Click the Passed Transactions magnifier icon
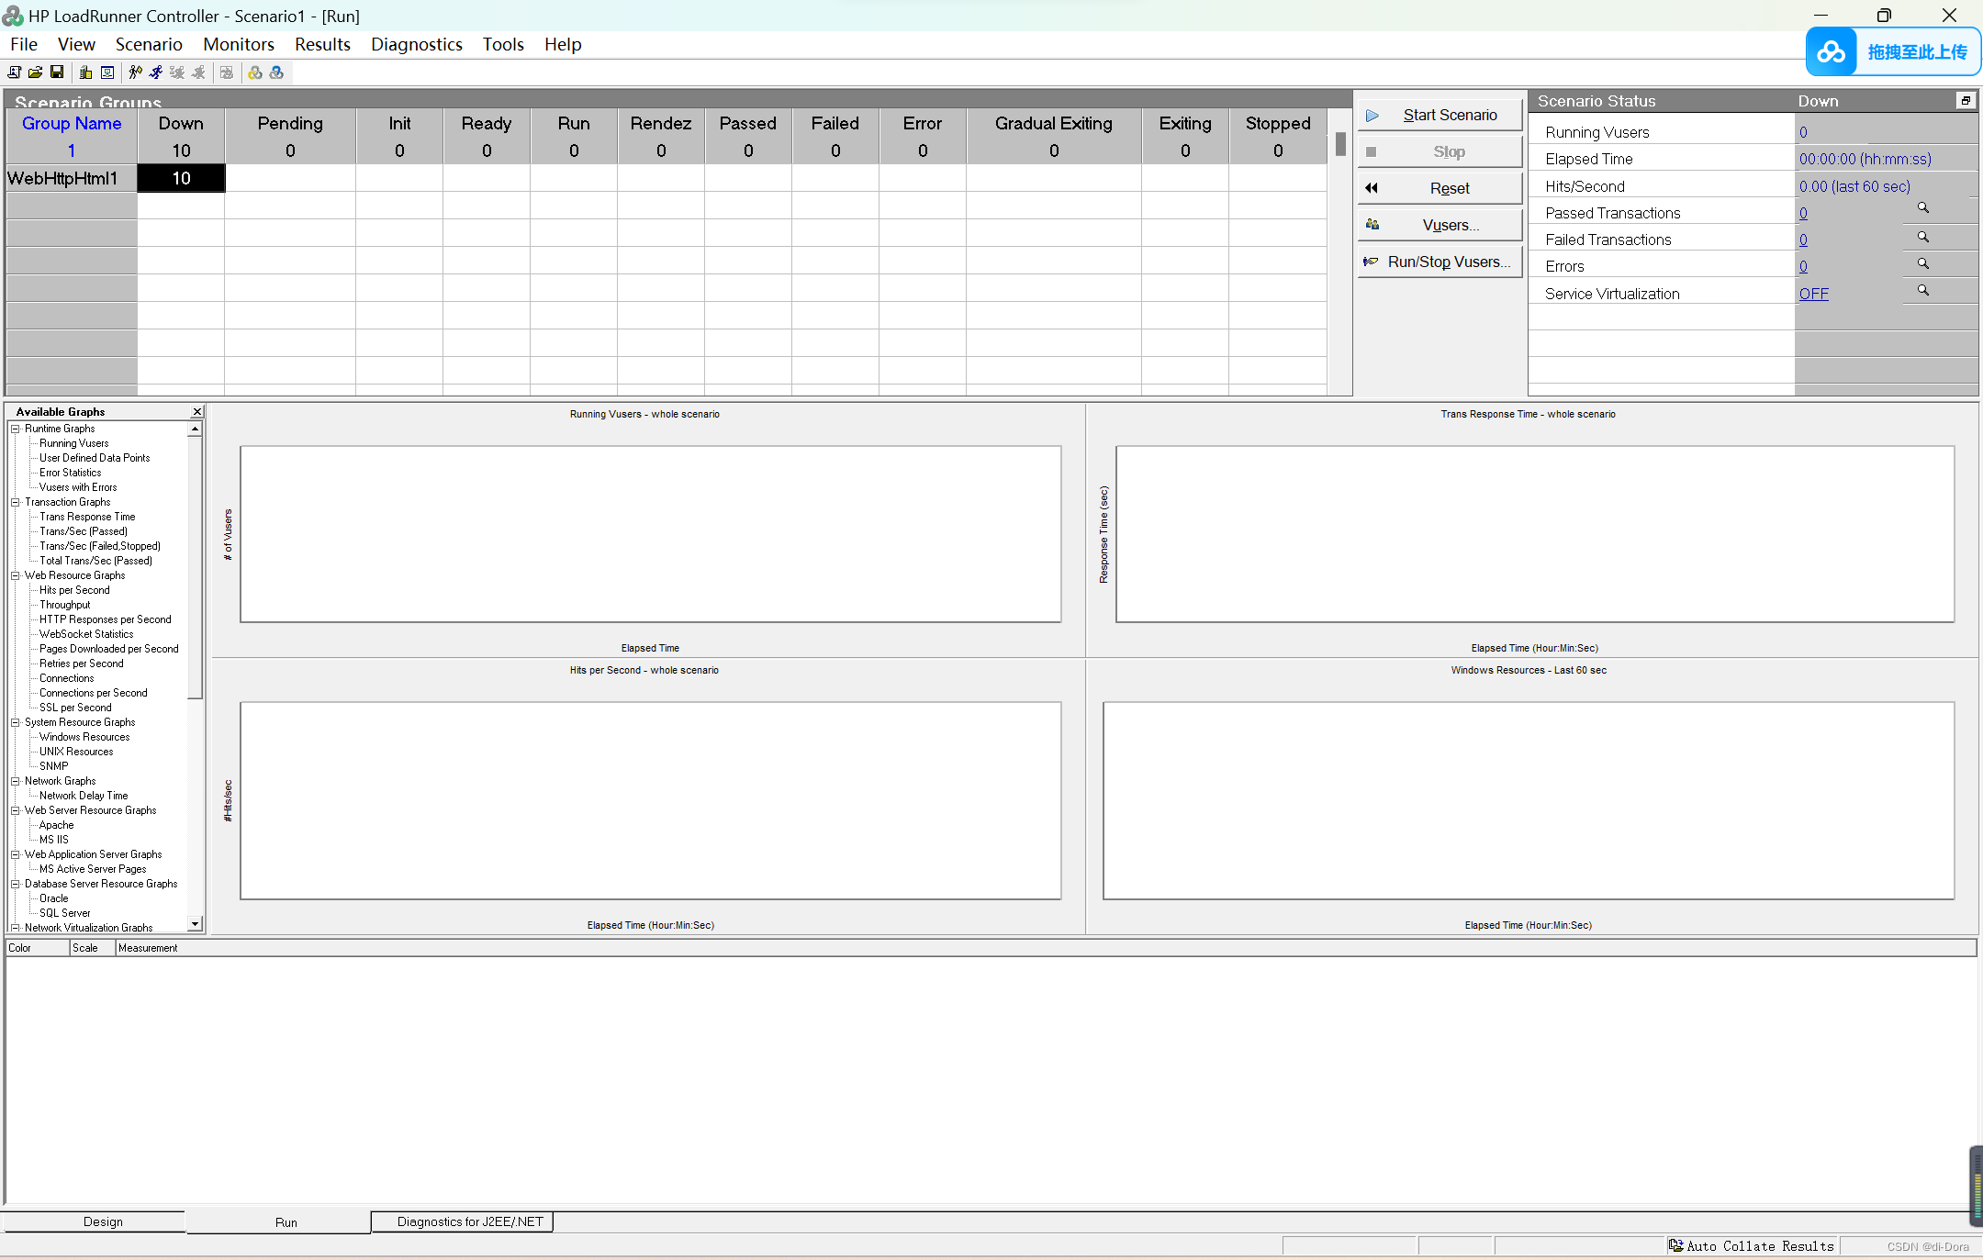Viewport: 1983px width, 1260px height. point(1922,209)
